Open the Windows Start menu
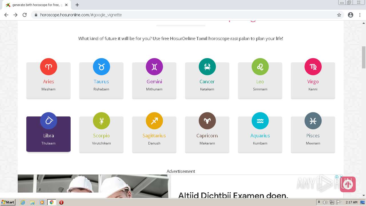The image size is (366, 206). point(8,202)
